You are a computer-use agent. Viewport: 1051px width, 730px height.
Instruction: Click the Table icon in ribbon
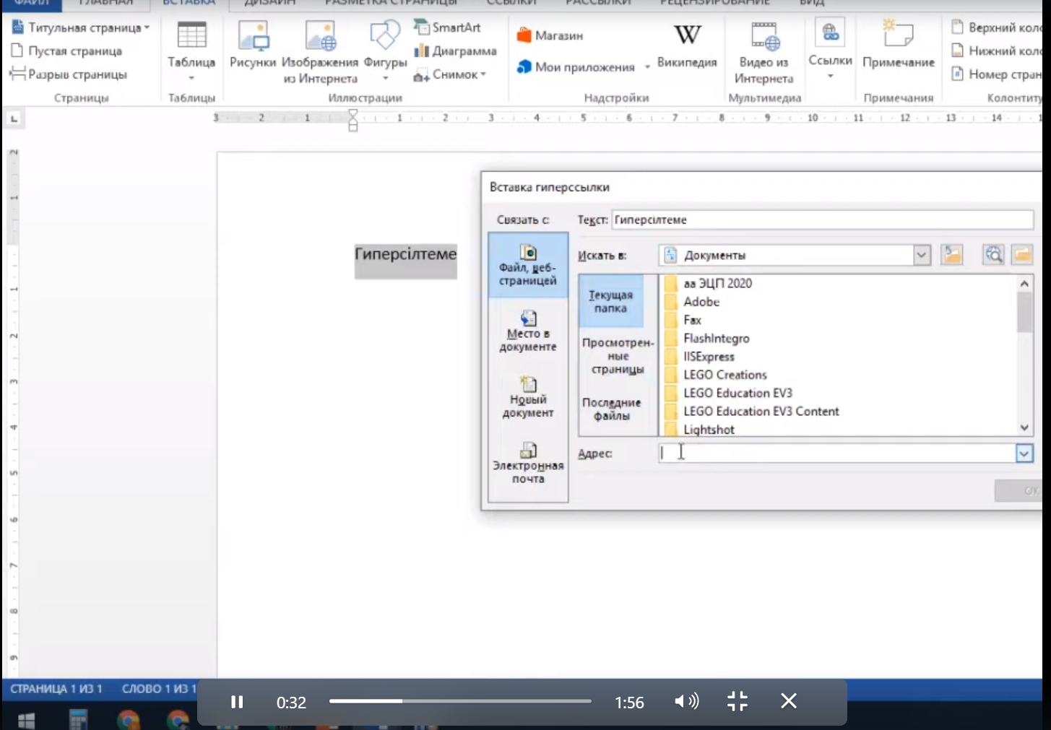(x=191, y=36)
